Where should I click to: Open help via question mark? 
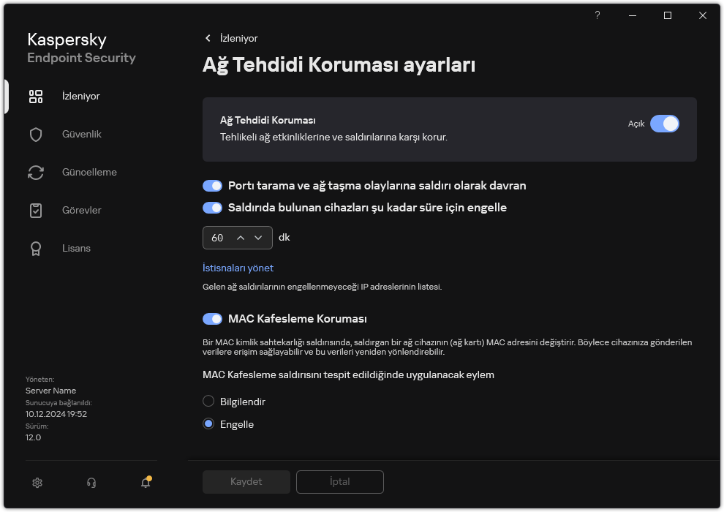597,15
